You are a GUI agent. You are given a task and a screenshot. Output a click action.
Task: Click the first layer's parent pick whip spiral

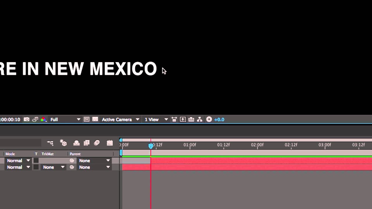click(x=72, y=161)
